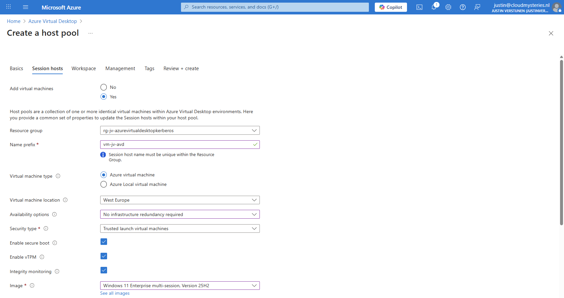Open Cloud Shell from the top bar

(x=419, y=7)
